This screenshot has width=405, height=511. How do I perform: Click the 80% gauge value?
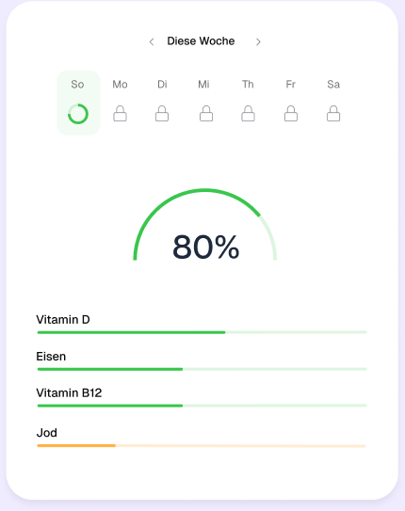pos(205,247)
